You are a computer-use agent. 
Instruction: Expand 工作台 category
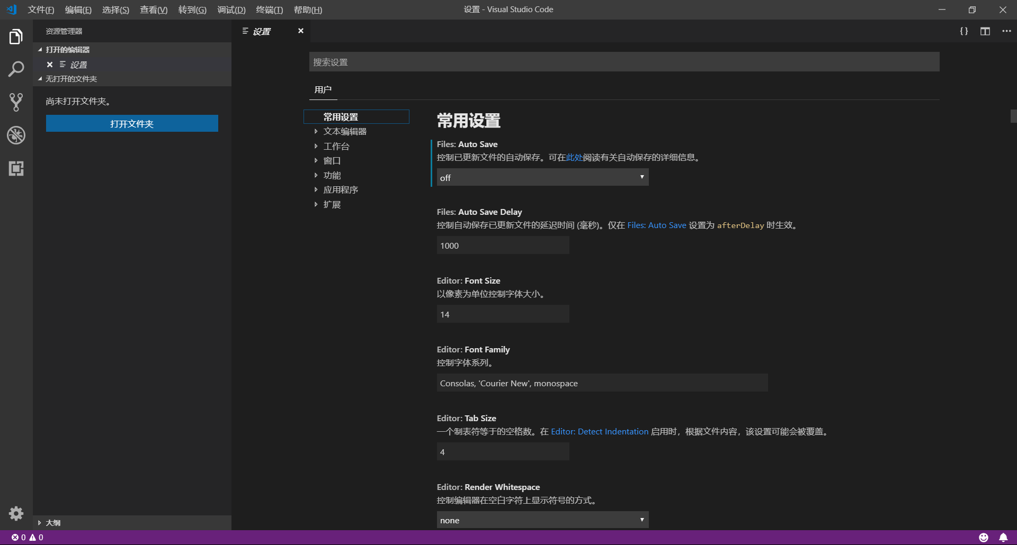pyautogui.click(x=336, y=146)
